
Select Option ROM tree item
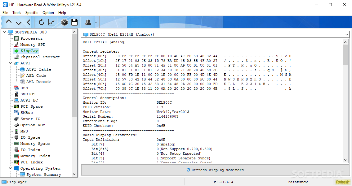pyautogui.click(x=33, y=125)
